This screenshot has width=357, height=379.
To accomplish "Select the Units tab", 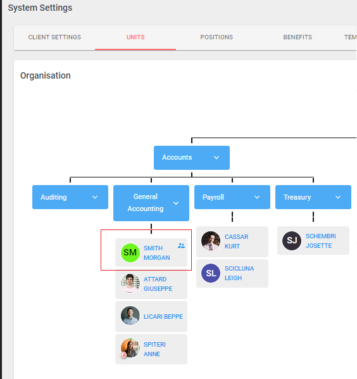I will click(135, 37).
